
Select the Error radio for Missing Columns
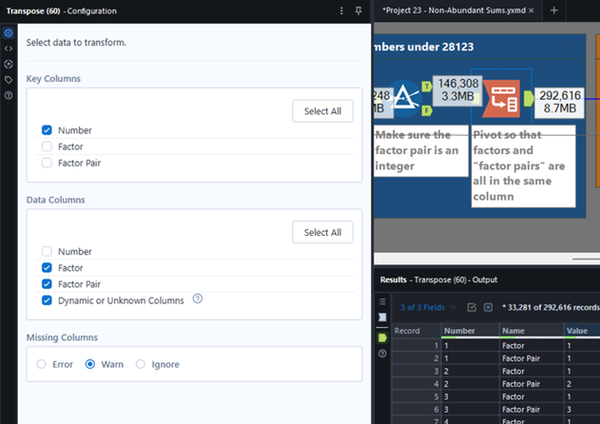click(x=41, y=364)
